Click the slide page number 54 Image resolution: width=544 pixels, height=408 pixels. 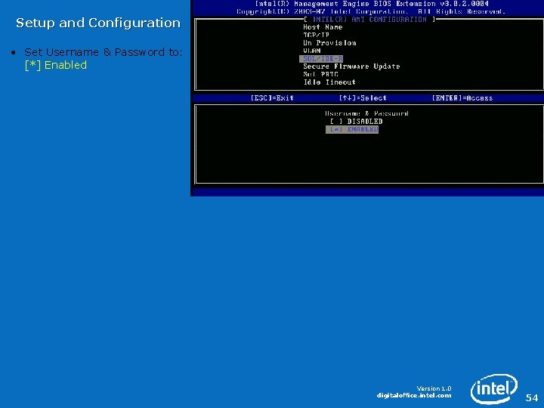[x=531, y=397]
